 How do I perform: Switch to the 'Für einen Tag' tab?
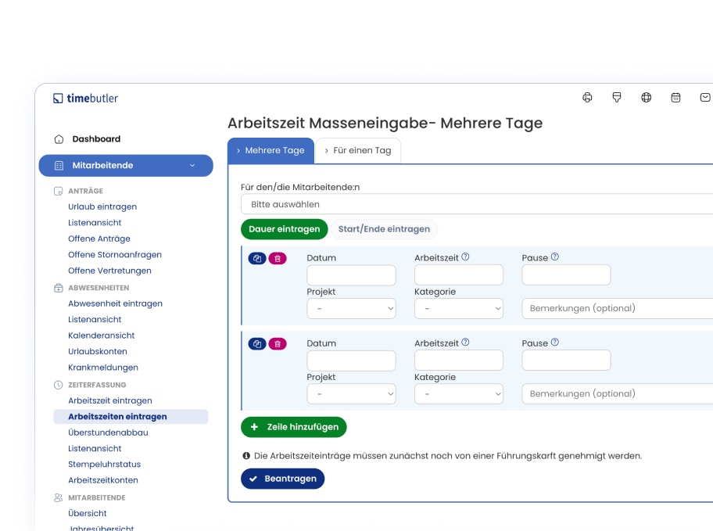pyautogui.click(x=358, y=151)
